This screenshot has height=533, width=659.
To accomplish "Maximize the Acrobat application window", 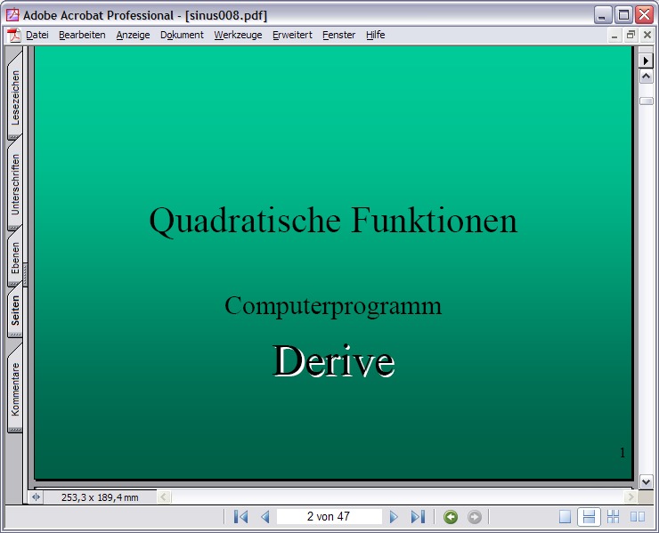I will 623,15.
